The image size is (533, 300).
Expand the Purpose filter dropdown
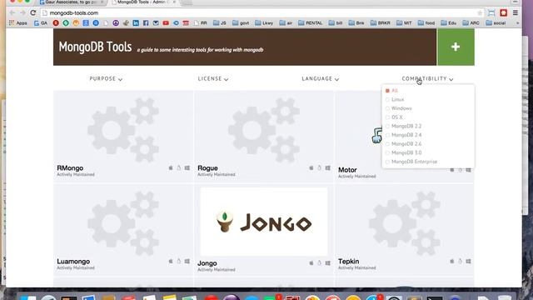[x=106, y=78]
